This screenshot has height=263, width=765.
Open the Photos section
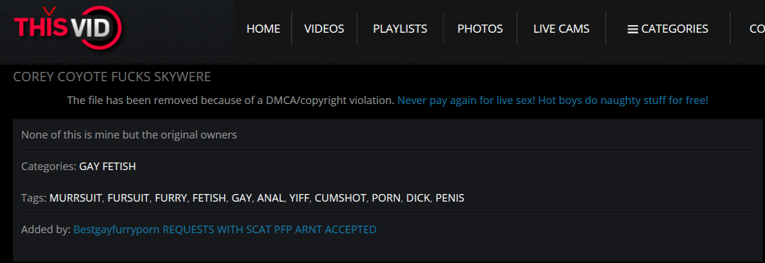click(x=480, y=29)
